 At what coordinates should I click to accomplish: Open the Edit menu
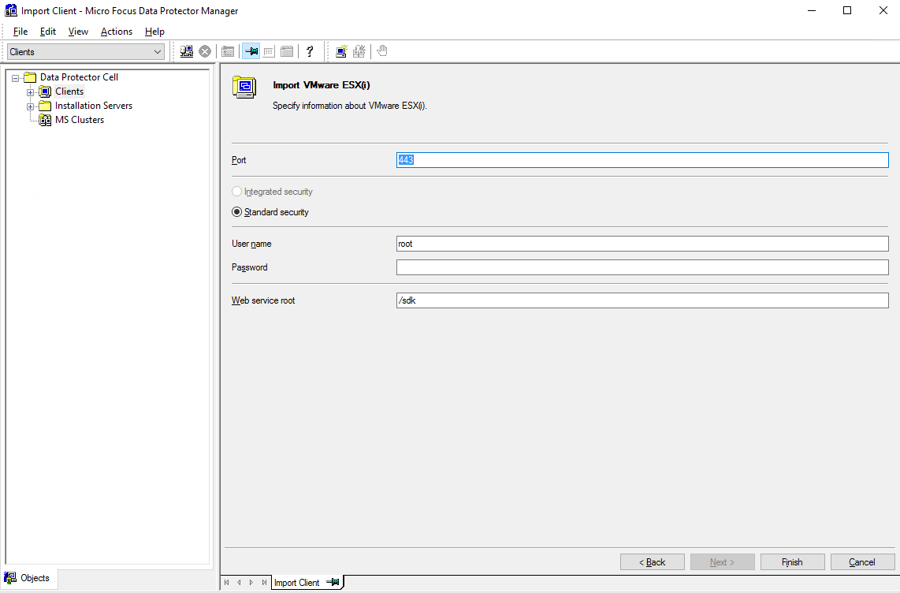click(47, 32)
